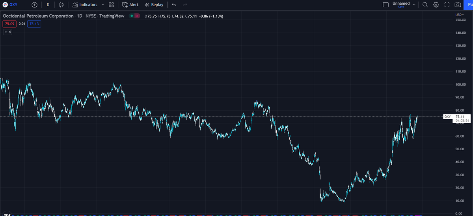Click the Occidental Petroleum Corporation title
473x216 pixels.
tap(38, 16)
